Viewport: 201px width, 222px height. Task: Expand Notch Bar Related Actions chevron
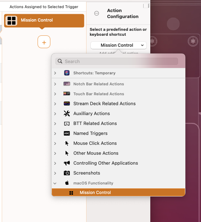(55, 84)
